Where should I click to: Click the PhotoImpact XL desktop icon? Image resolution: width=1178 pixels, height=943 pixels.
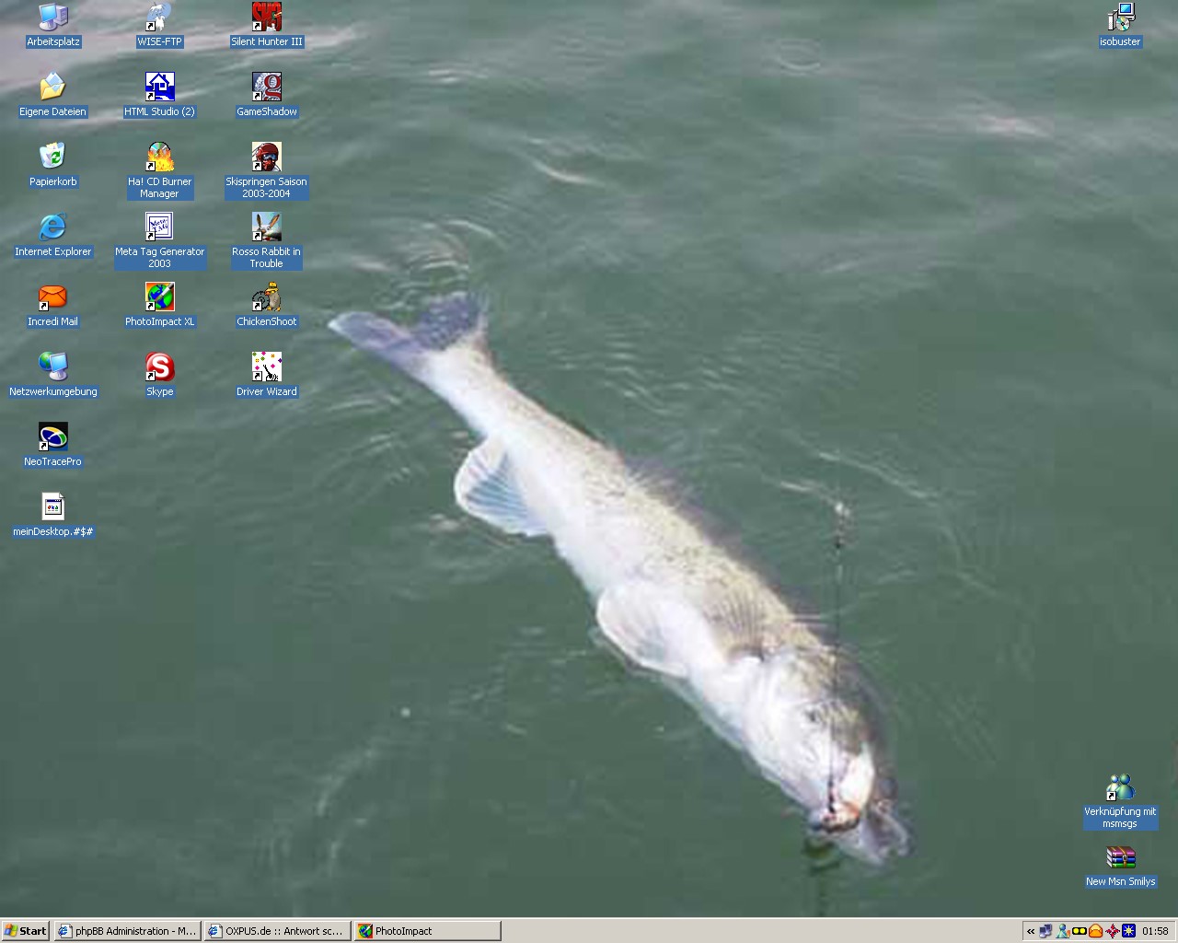pyautogui.click(x=160, y=297)
